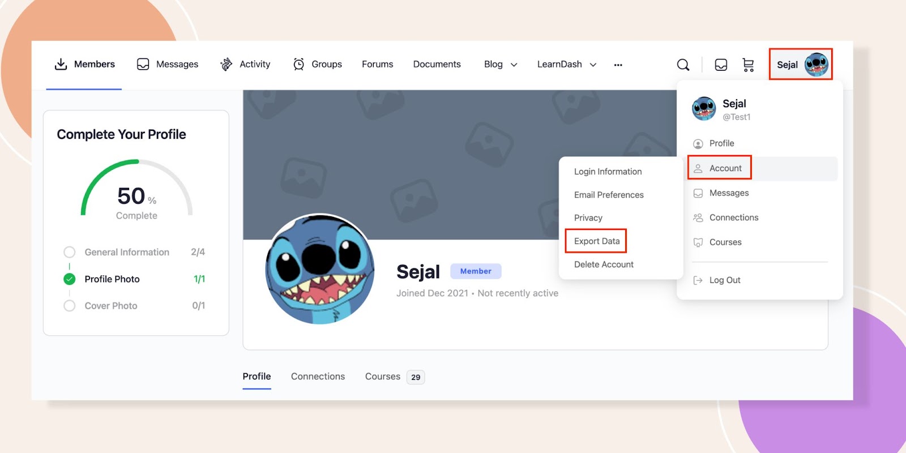Expand the LearnDash dropdown chevron
The width and height of the screenshot is (906, 453).
pos(593,65)
